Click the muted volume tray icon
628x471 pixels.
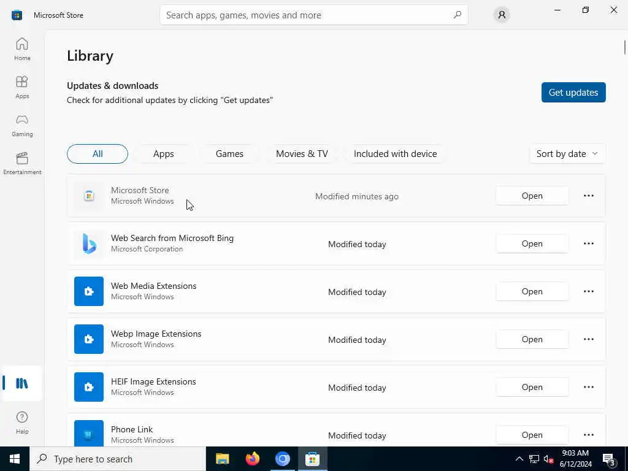pos(548,459)
